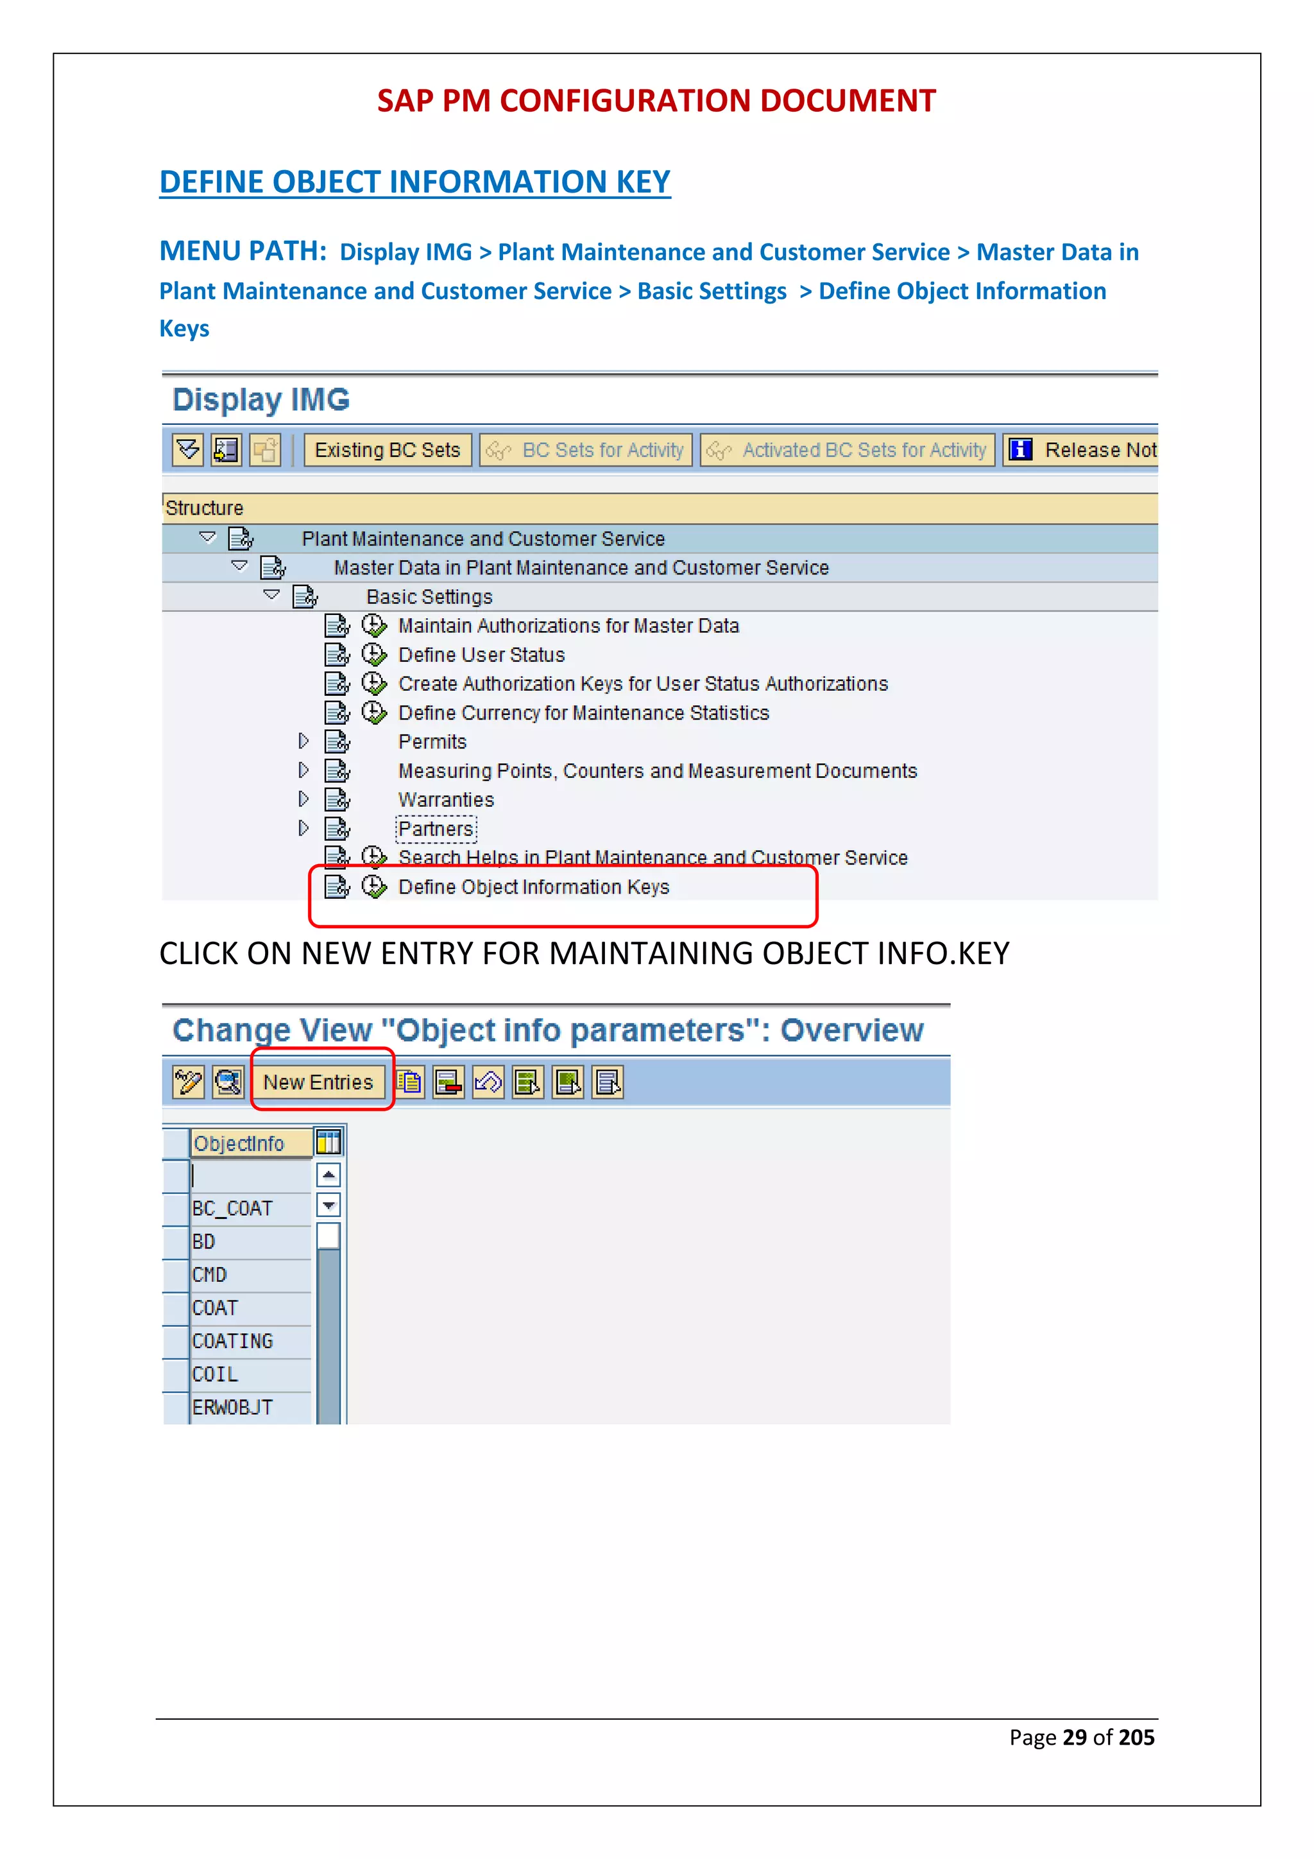Execute the Maintain Authorizations for Master Data activity
Screen dimensions: 1314x1859
(374, 625)
